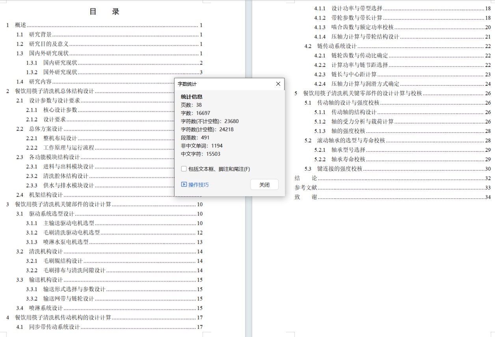Go to the 5.1.2 轴的受力分析与载荷计算 entry
The width and height of the screenshot is (495, 337).
(402, 122)
